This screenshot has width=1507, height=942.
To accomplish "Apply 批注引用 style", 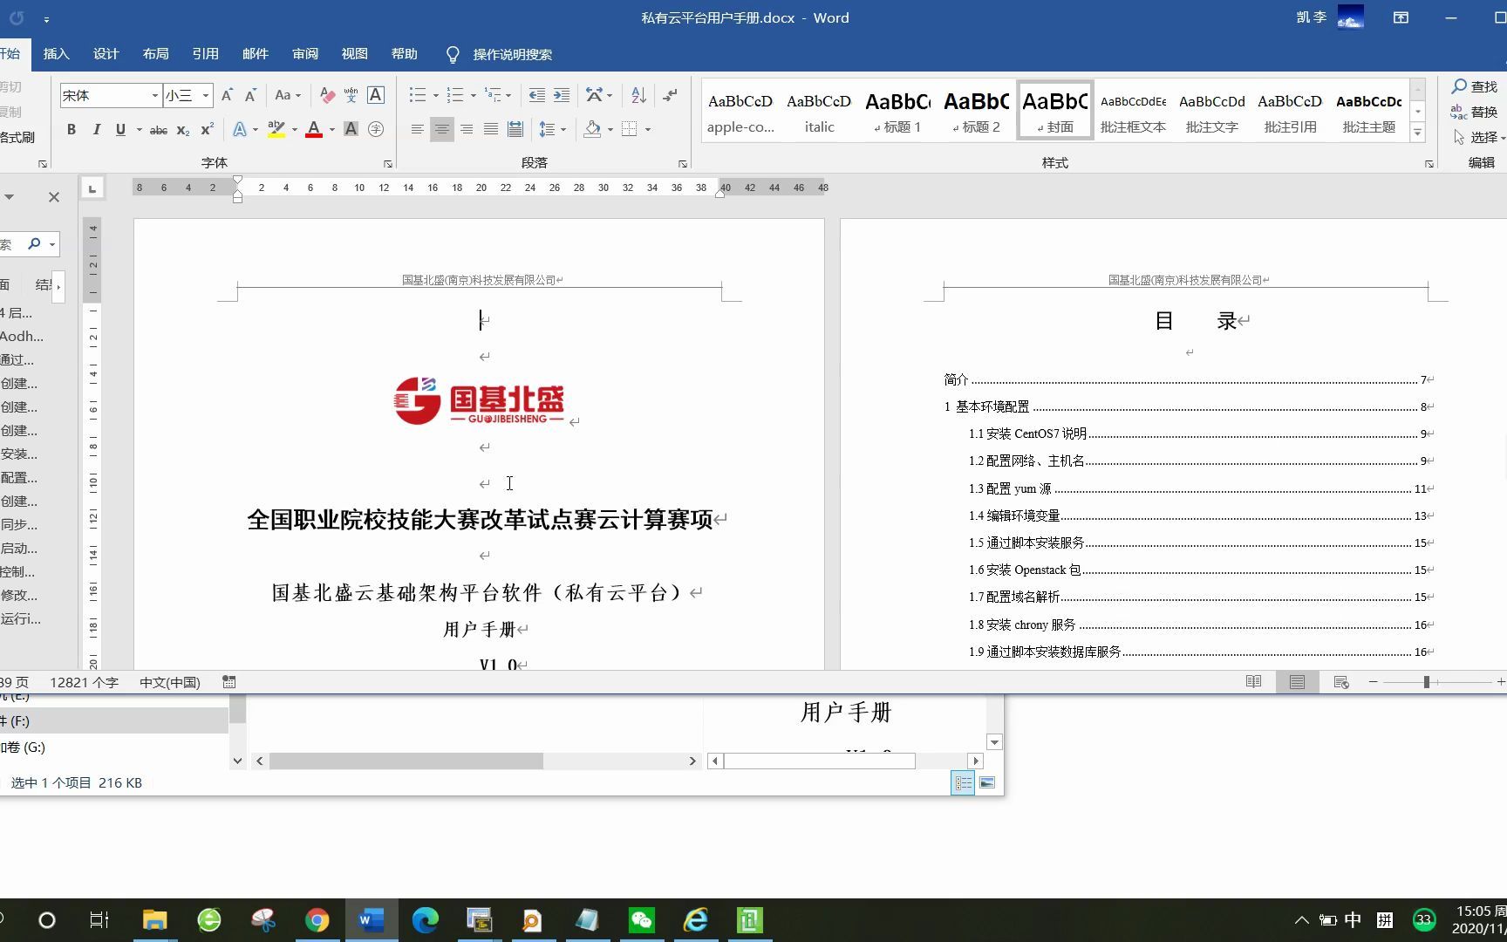I will point(1290,112).
